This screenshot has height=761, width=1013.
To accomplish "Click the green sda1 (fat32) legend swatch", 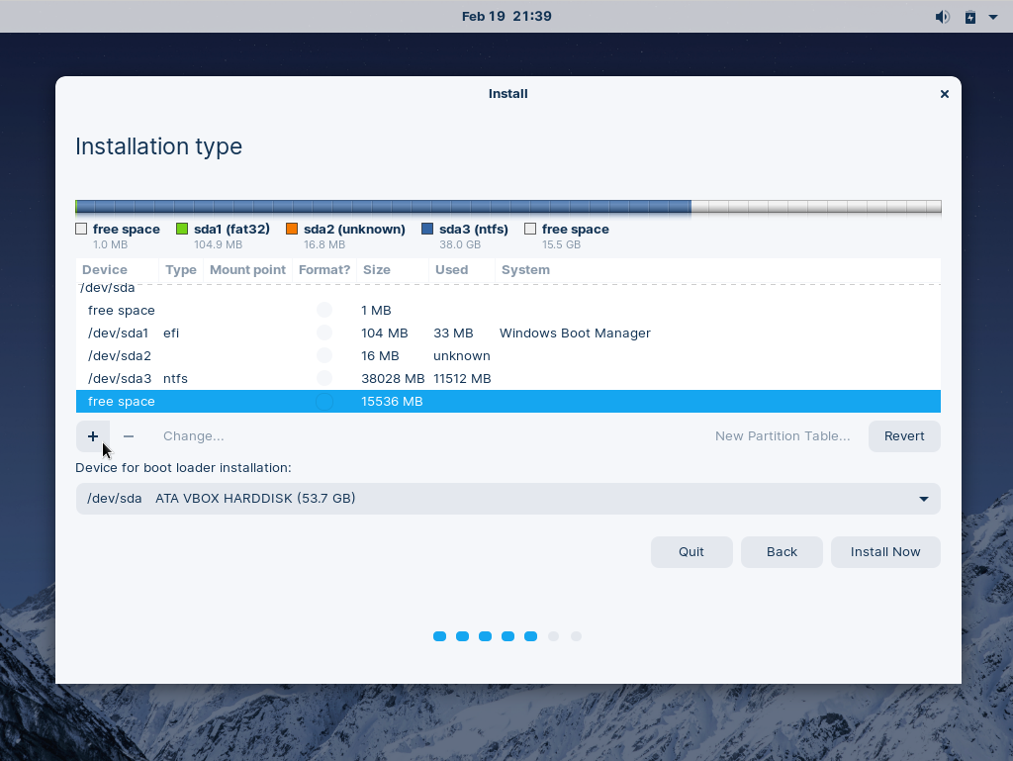I will (182, 230).
